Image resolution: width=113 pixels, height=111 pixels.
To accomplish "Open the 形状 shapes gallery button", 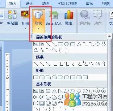I will coord(39,21).
